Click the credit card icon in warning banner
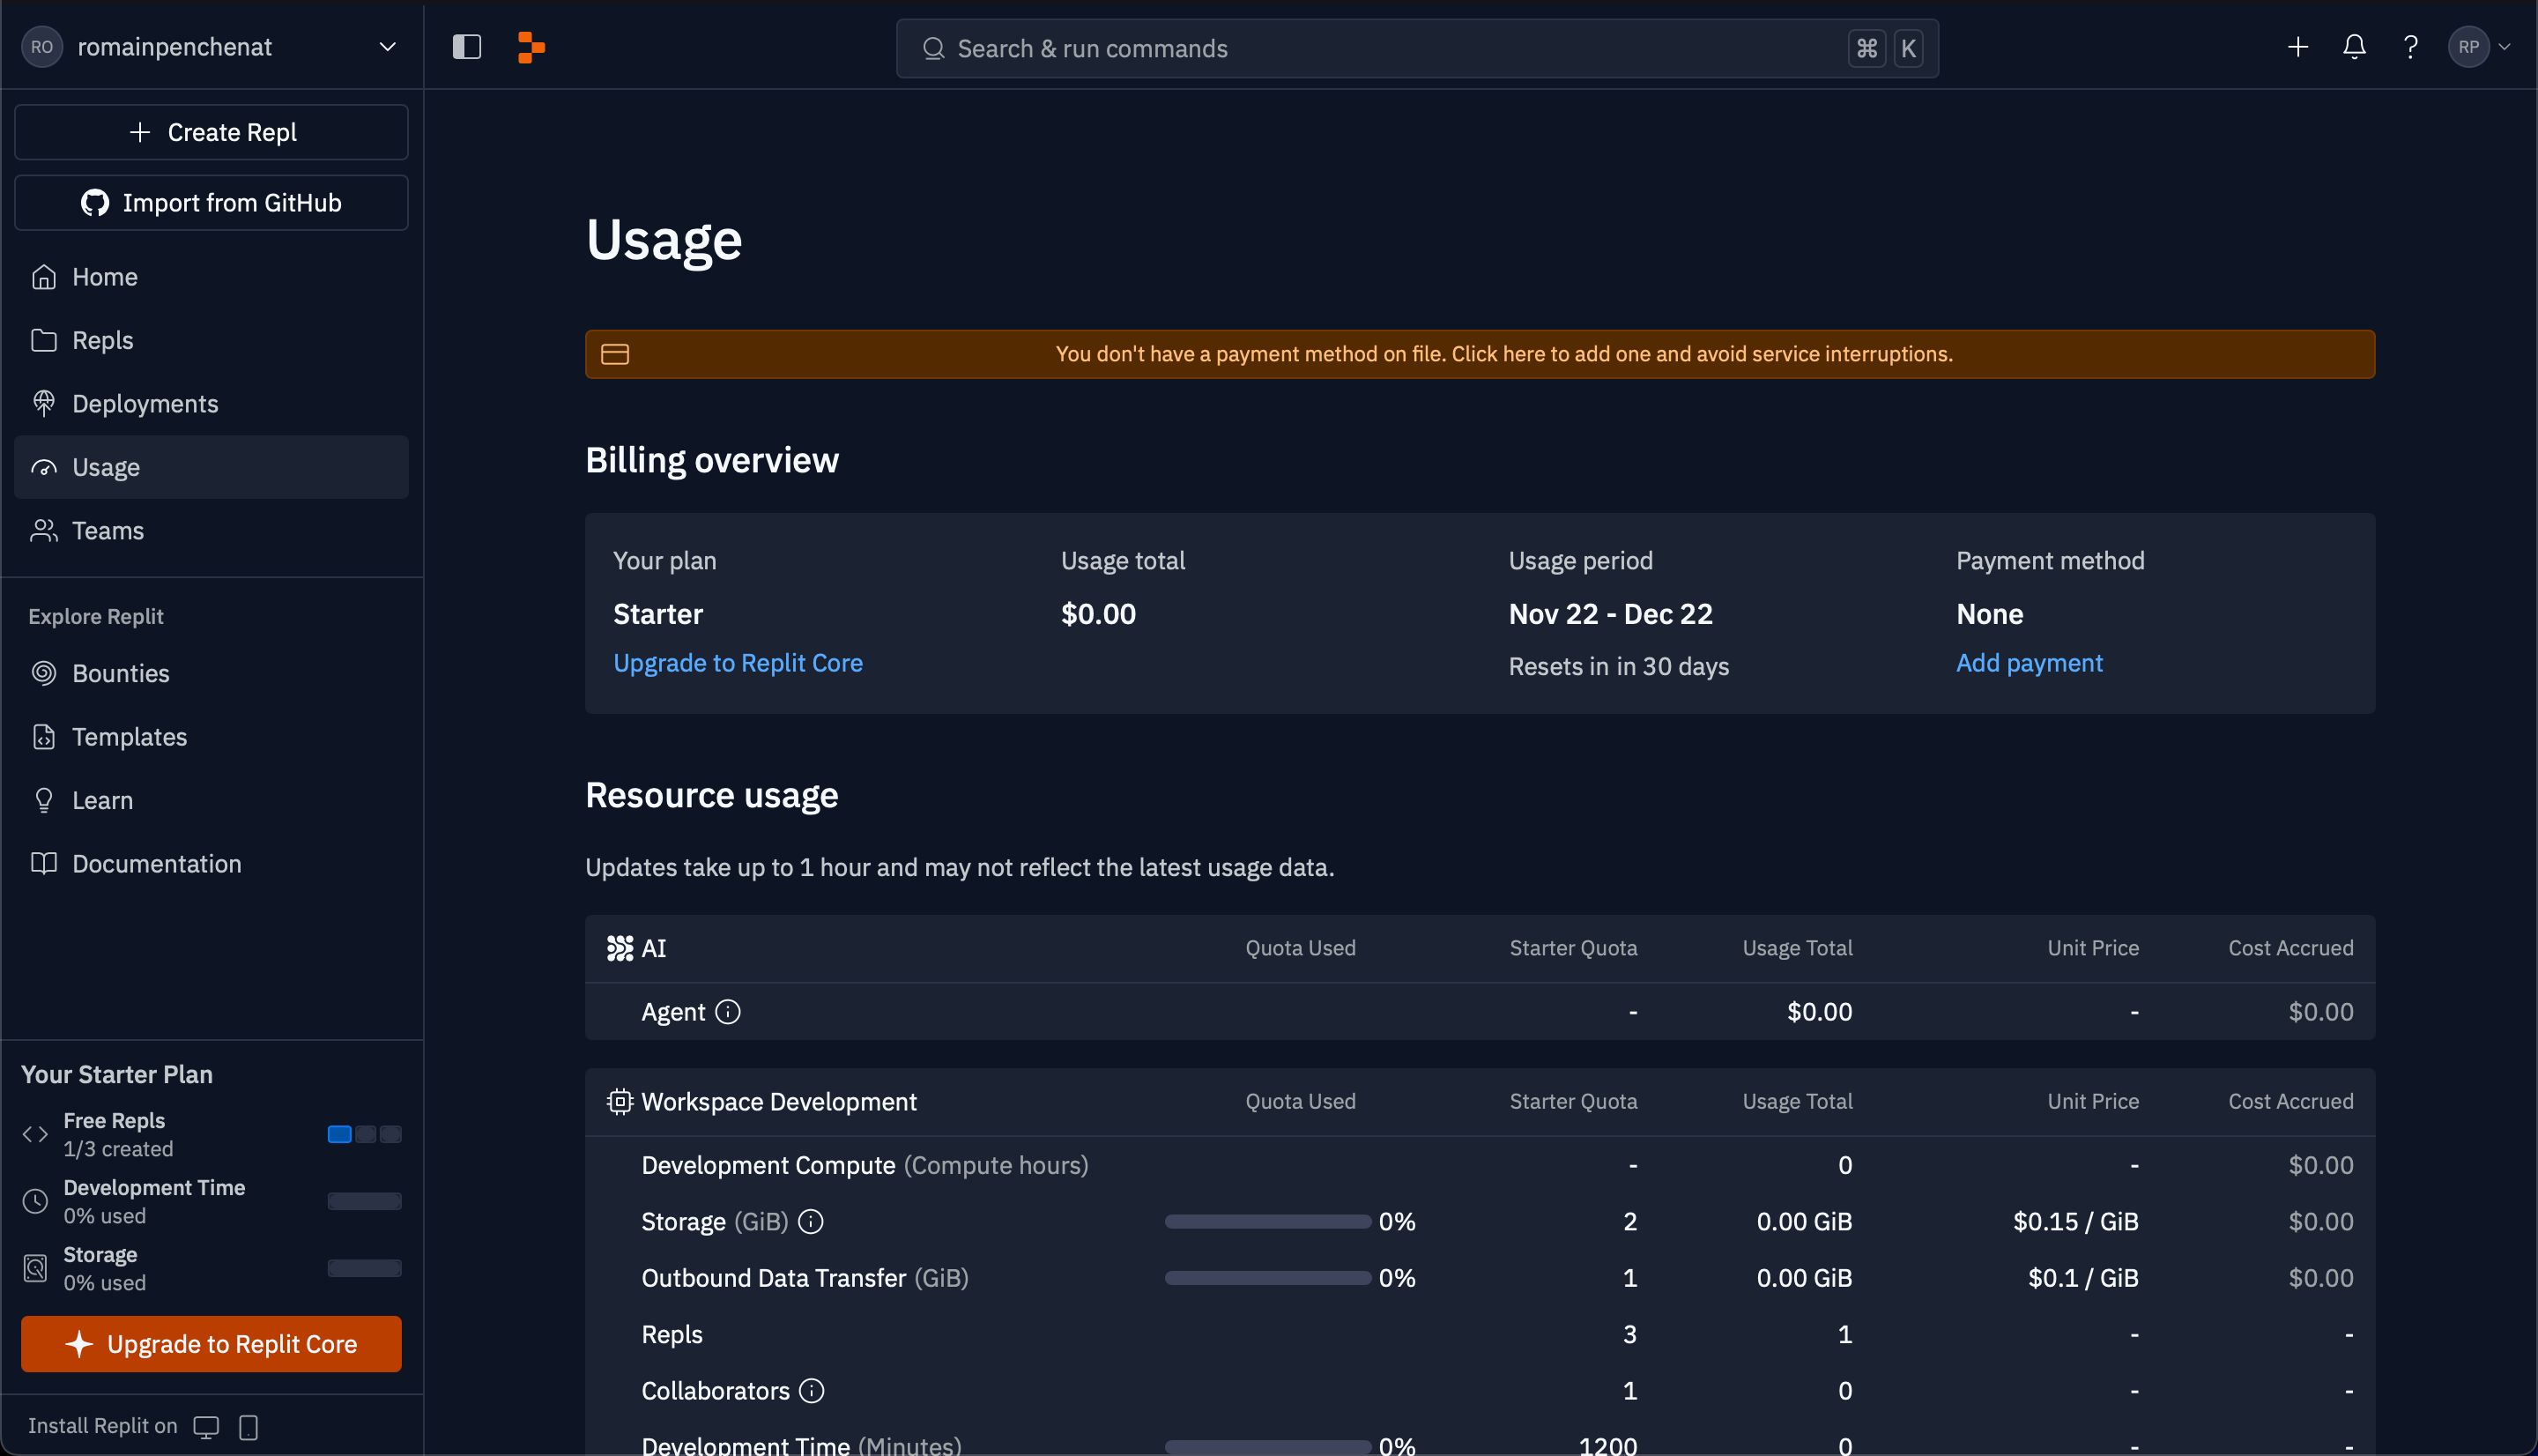Image resolution: width=2538 pixels, height=1456 pixels. click(x=615, y=354)
